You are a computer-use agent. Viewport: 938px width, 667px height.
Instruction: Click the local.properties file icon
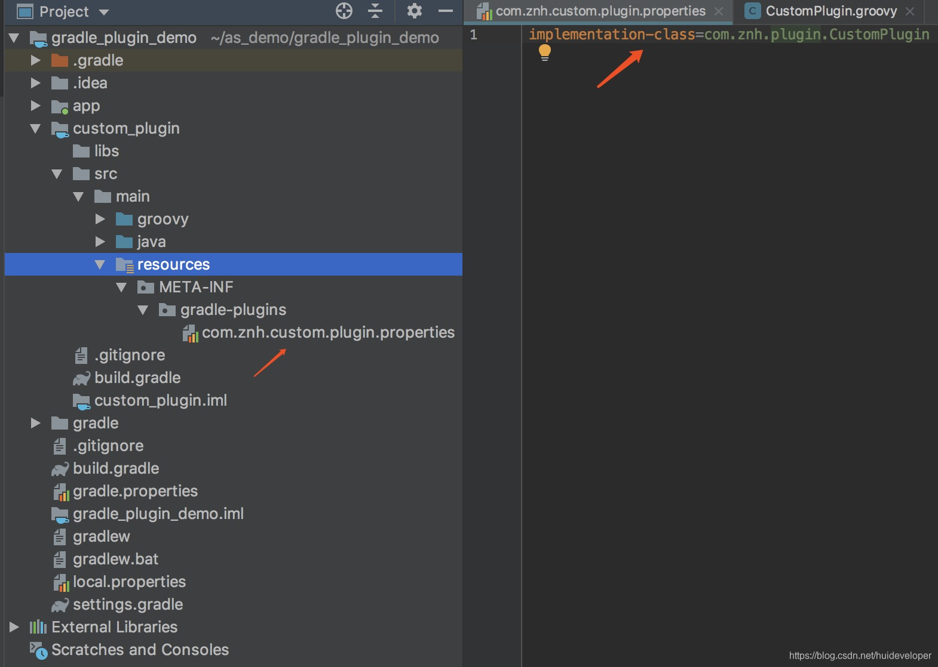61,582
